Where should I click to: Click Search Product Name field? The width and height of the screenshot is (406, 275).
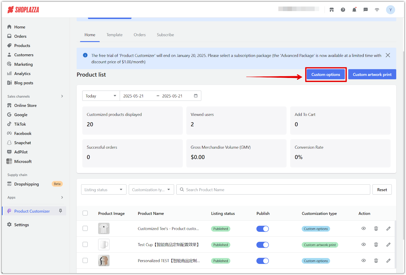[x=273, y=189]
